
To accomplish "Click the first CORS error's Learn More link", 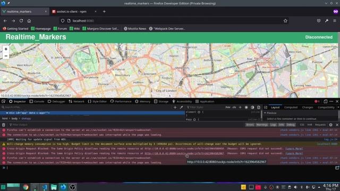I will 294,149.
